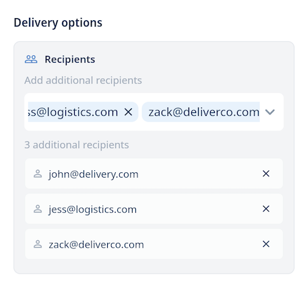Select the logistics.com chip text in input
The height and width of the screenshot is (290, 303).
tap(73, 112)
